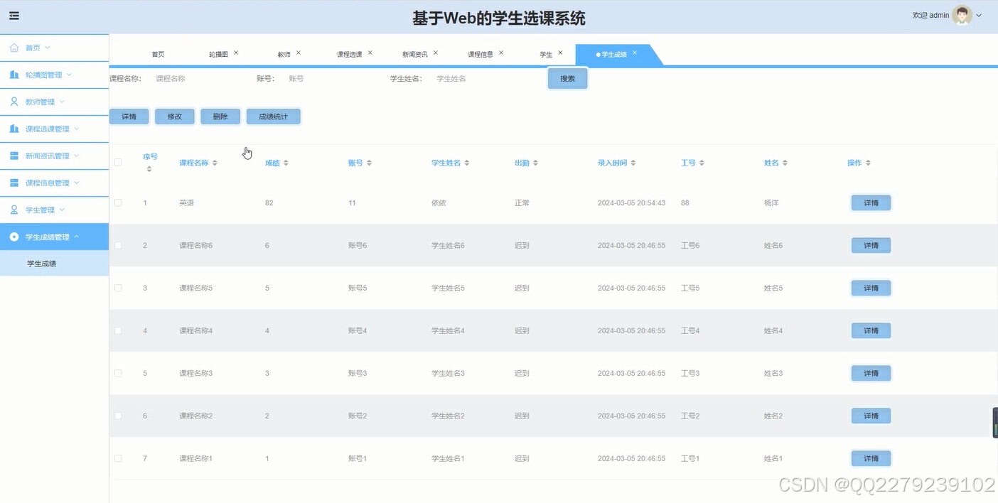Check the select-all checkbox in table header

click(x=118, y=162)
